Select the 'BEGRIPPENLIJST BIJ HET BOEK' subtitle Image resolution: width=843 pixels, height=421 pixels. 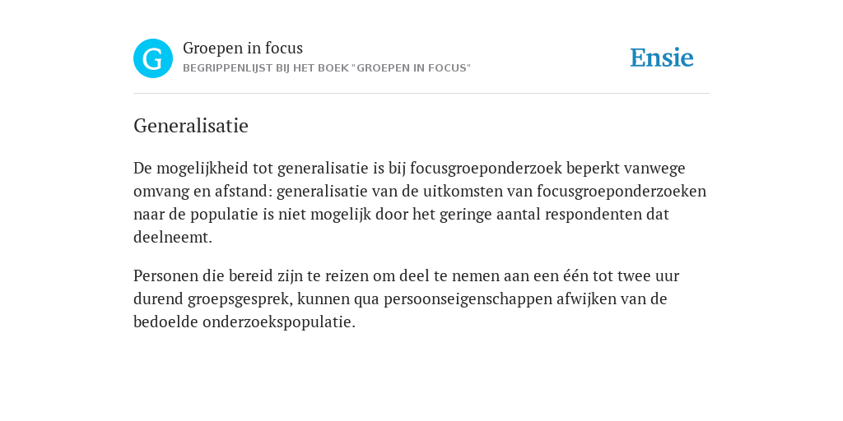[327, 69]
